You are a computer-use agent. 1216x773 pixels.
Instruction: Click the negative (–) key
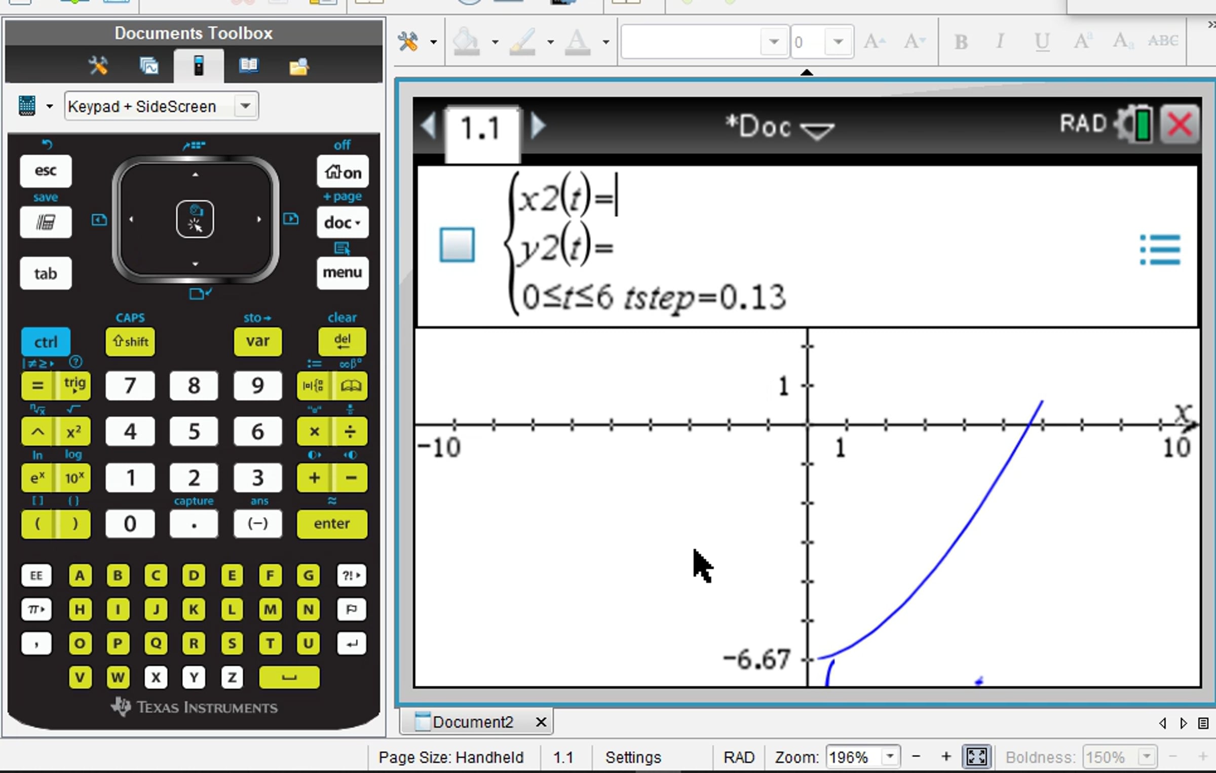[258, 524]
